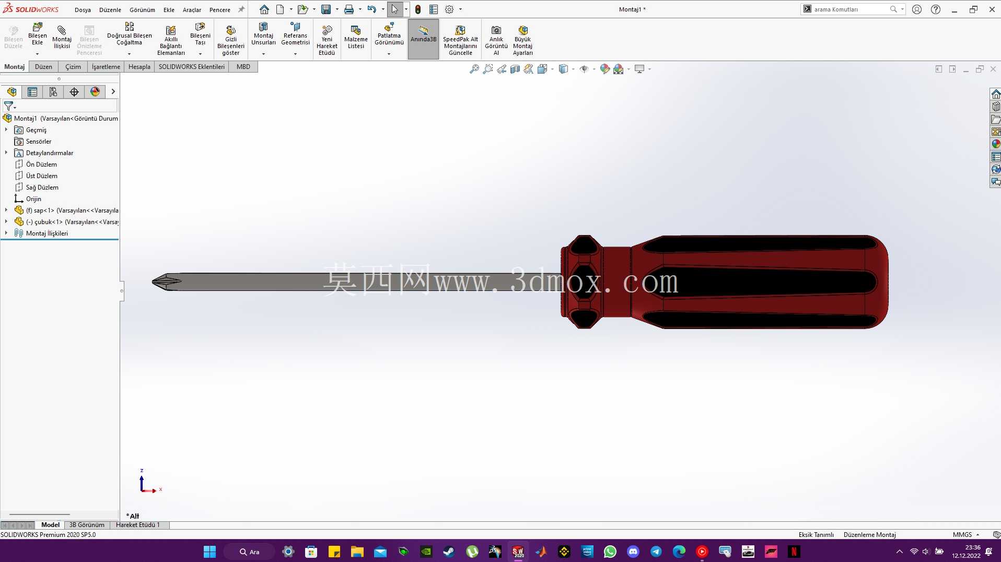Click Zoom to Fit magnifier icon
The height and width of the screenshot is (562, 1001).
[x=474, y=69]
